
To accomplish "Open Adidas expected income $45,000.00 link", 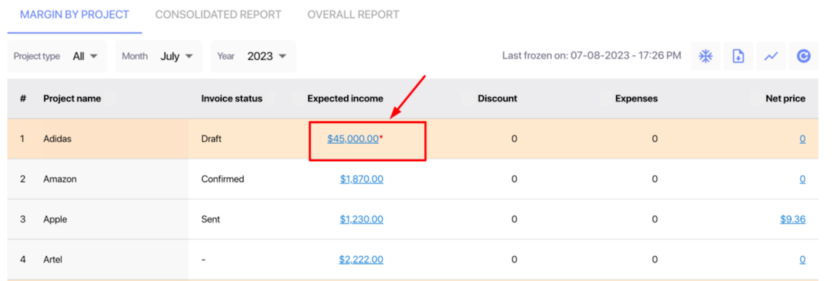I will (353, 139).
